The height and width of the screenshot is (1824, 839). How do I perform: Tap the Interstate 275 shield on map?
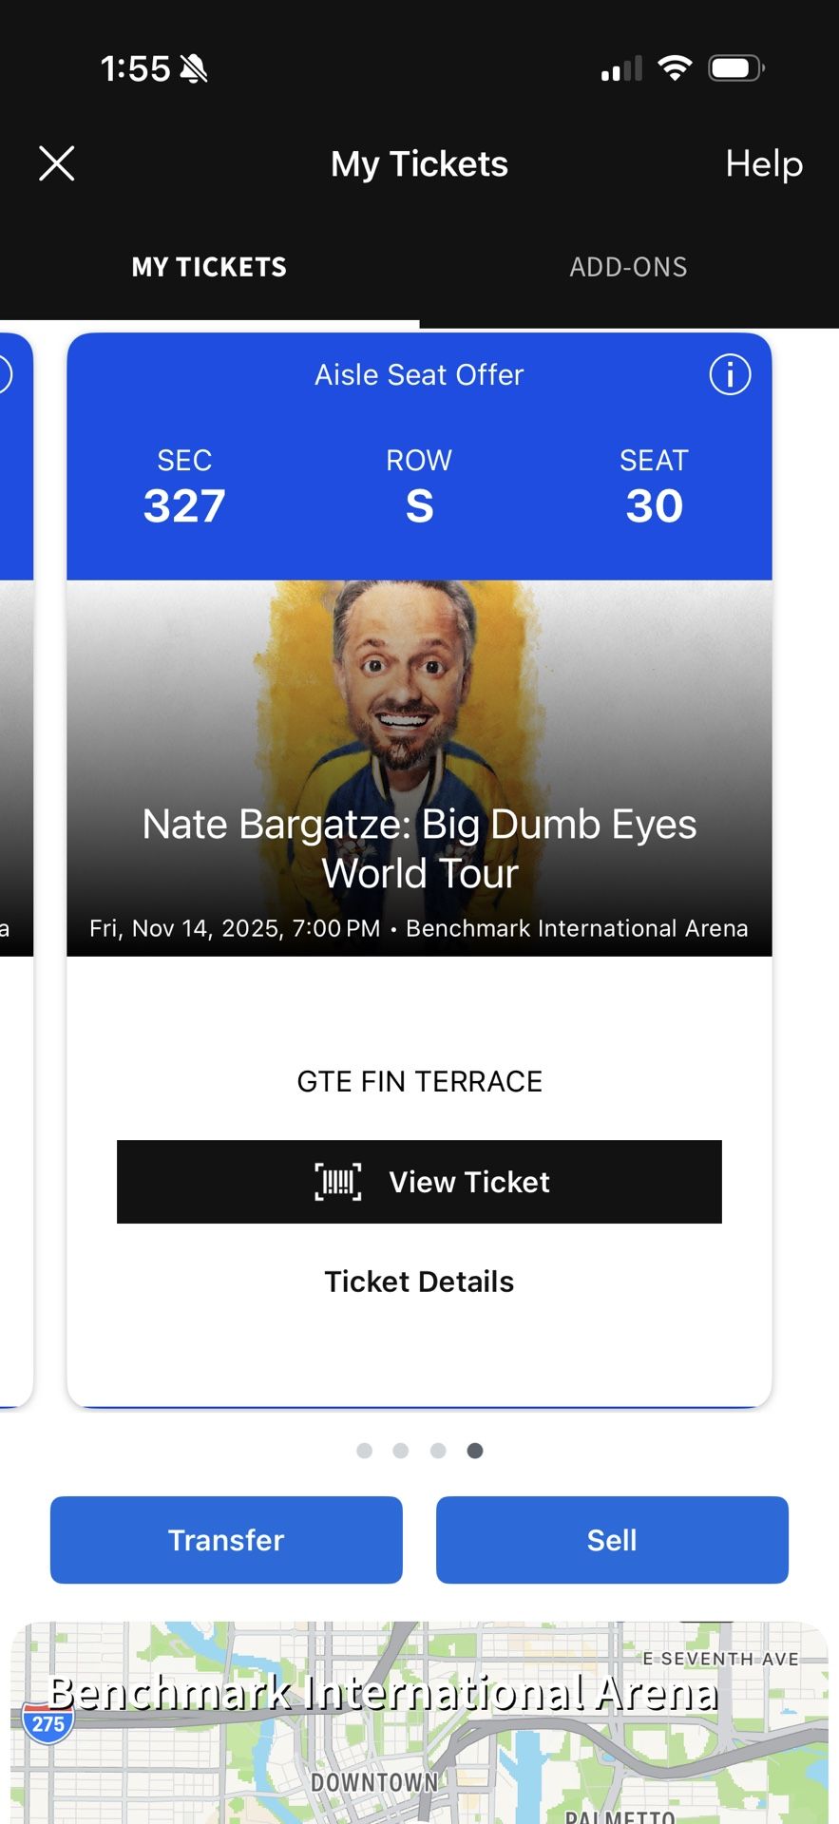[x=48, y=1723]
